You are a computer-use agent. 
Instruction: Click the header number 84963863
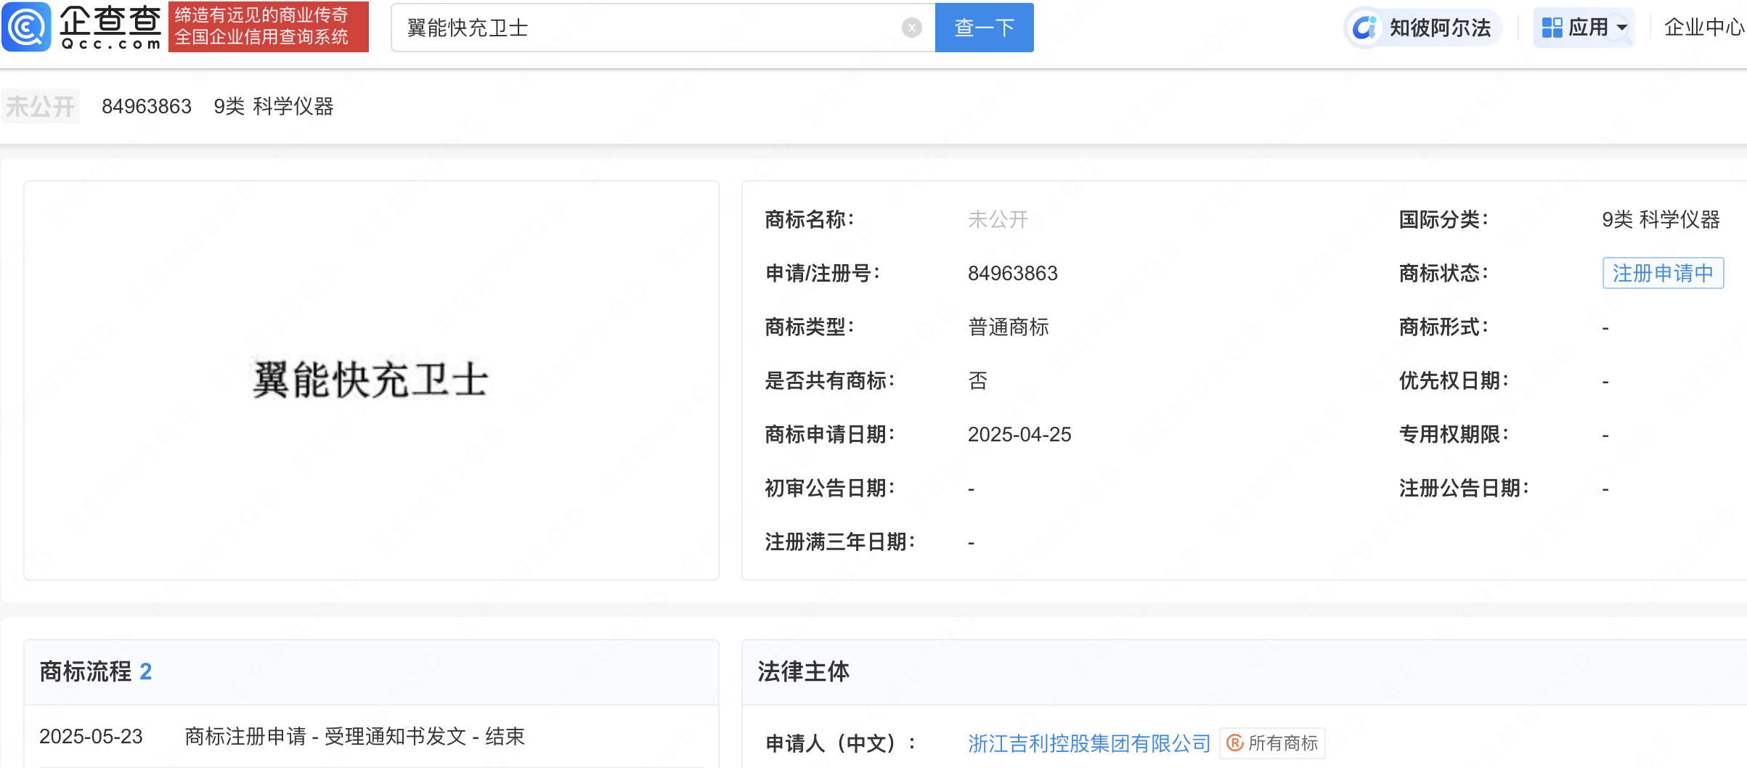[x=147, y=107]
